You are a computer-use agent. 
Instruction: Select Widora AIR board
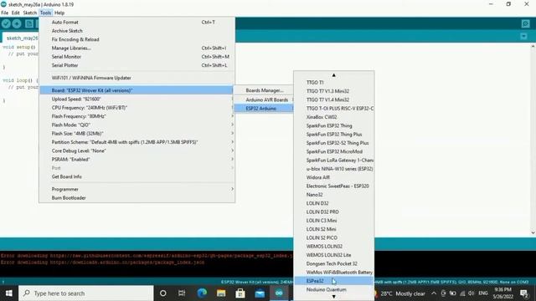point(333,177)
